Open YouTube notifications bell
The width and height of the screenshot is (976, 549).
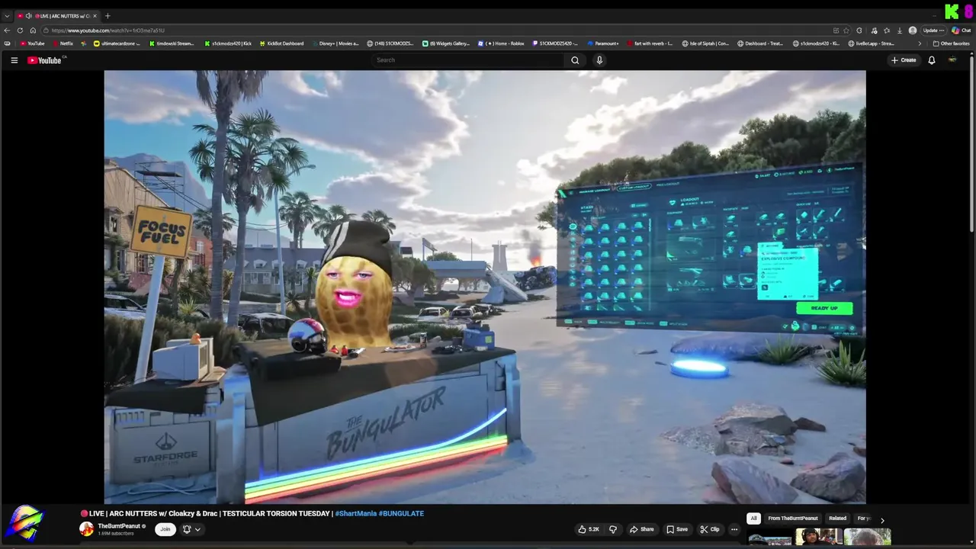932,60
